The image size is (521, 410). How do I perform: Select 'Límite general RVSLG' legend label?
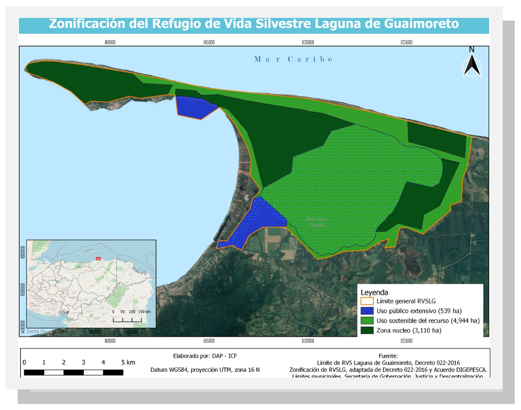[x=406, y=301]
